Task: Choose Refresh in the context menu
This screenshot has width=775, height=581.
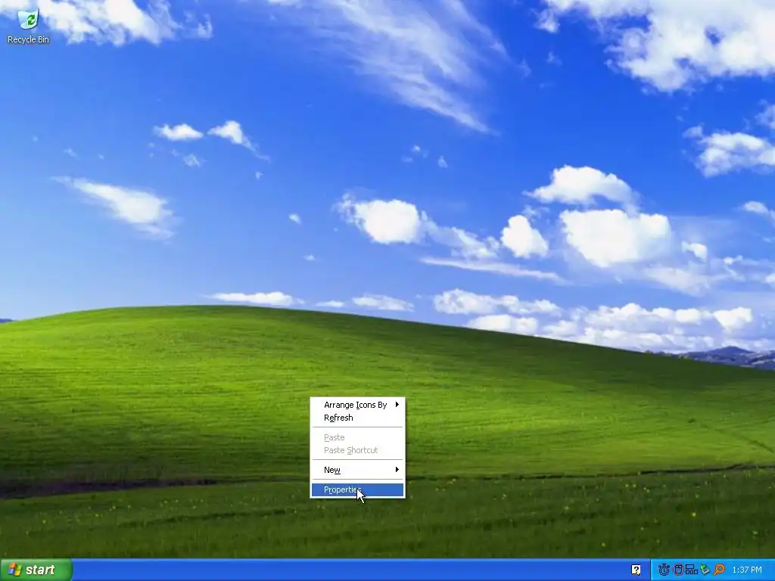Action: pos(357,418)
